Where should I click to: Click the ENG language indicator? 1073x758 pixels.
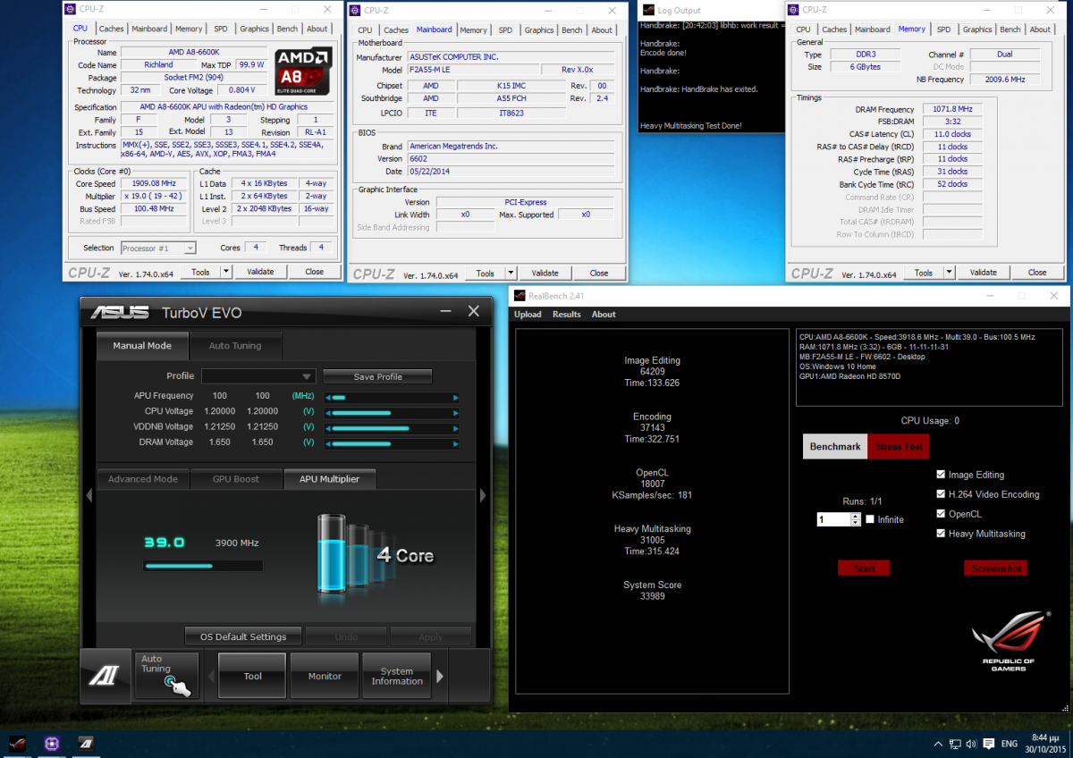tap(1009, 744)
